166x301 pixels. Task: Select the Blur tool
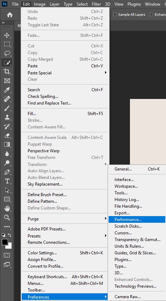pos(7,154)
